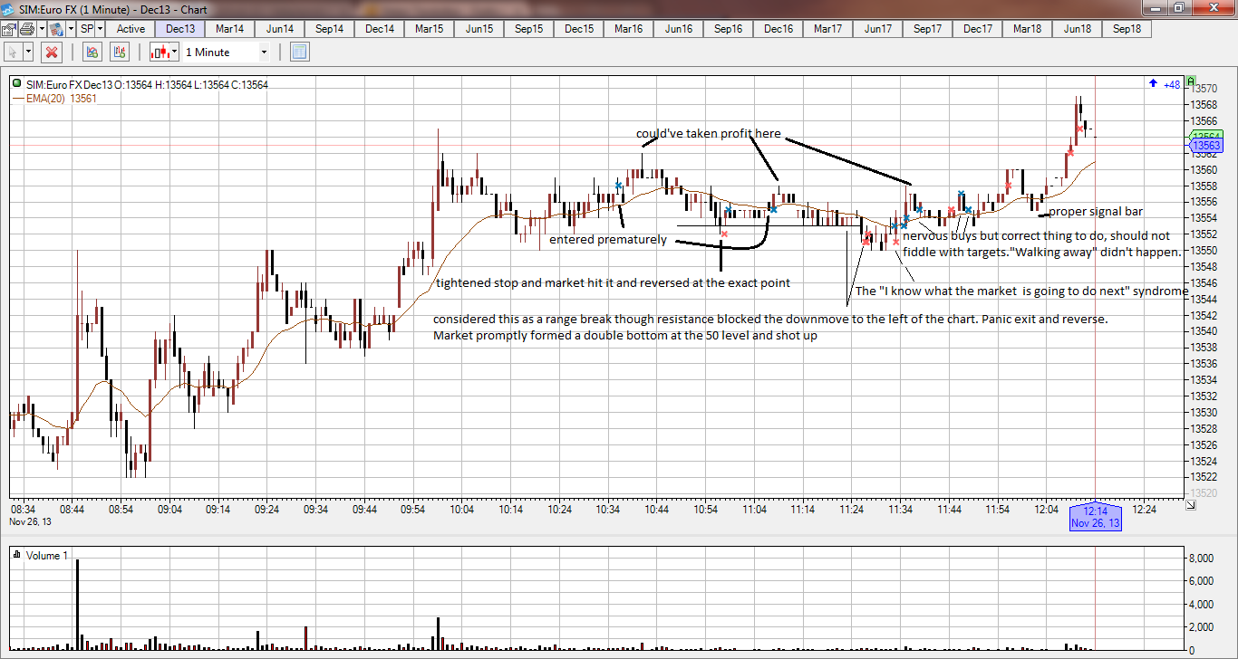The height and width of the screenshot is (659, 1238).
Task: Click the red X delete icon
Action: (52, 52)
